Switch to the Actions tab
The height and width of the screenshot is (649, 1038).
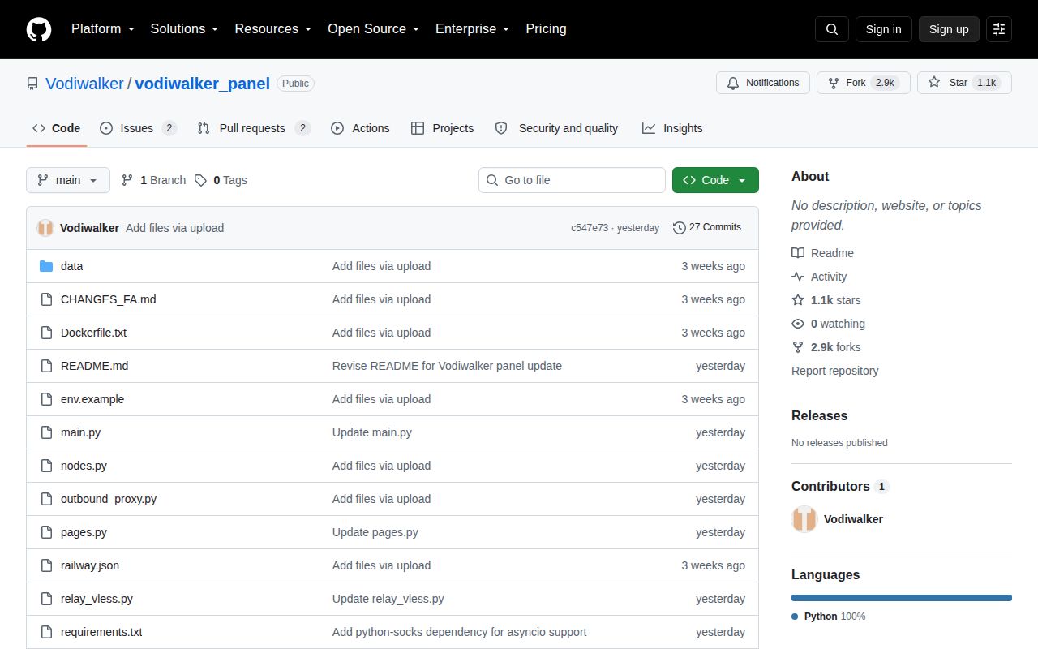(360, 128)
